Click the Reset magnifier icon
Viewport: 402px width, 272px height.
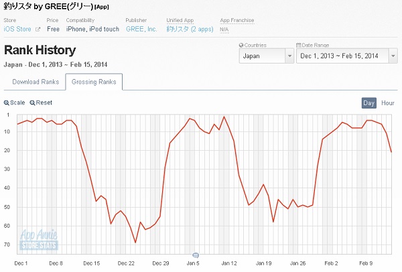[x=32, y=103]
